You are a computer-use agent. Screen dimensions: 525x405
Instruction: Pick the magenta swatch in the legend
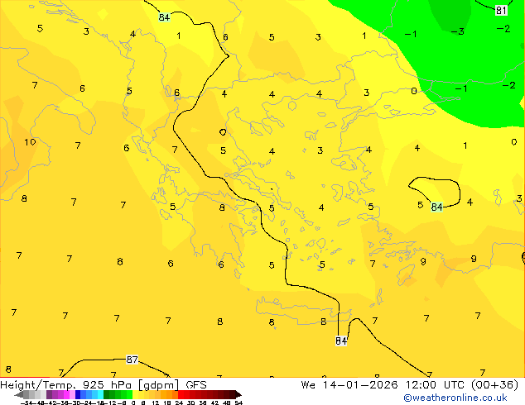click(x=66, y=394)
